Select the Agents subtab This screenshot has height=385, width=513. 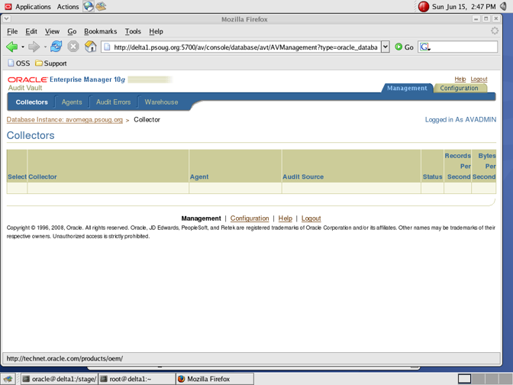72,102
